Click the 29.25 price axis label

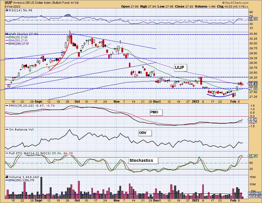pyautogui.click(x=253, y=58)
